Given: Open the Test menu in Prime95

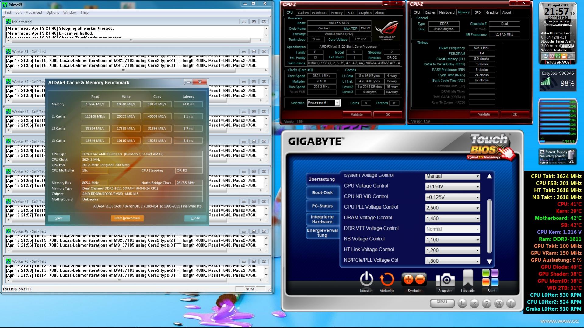Looking at the screenshot, I should coord(8,12).
